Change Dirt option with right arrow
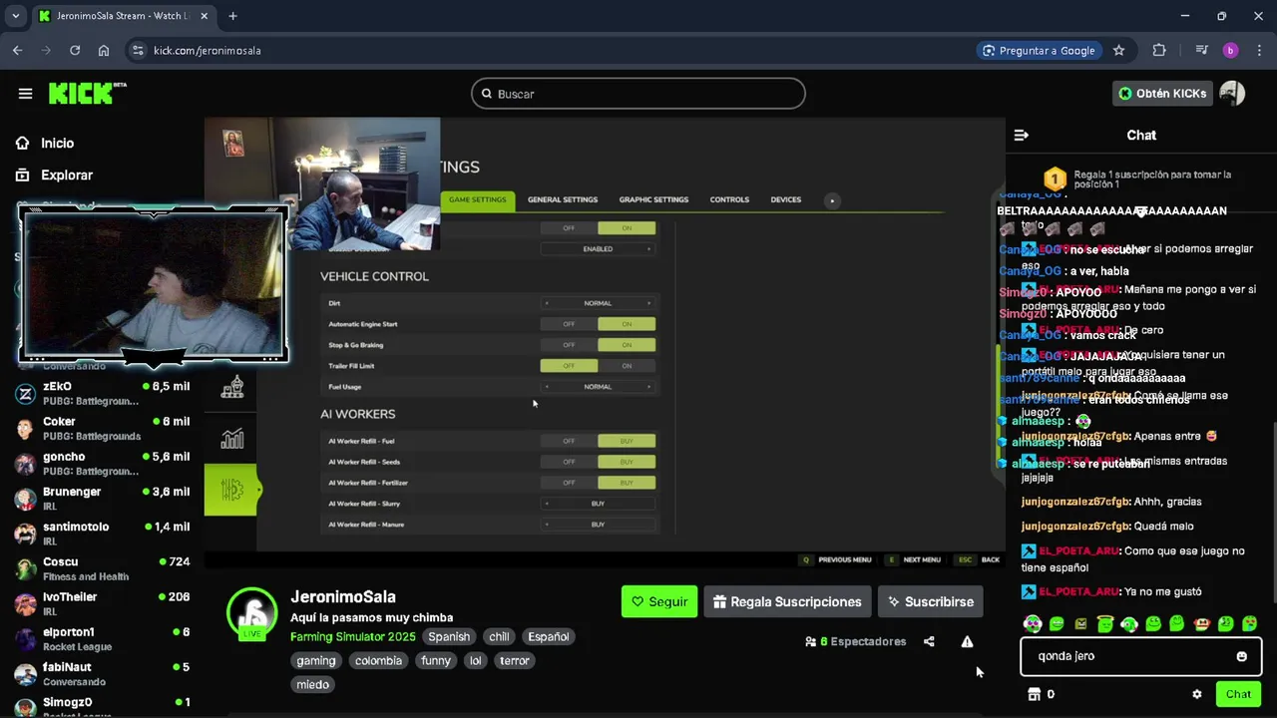The image size is (1277, 718). coord(648,303)
